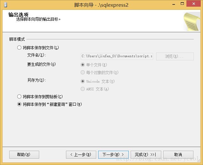The height and width of the screenshot is (165, 203).
Task: Click the resize grip at window corner
Action: [199, 161]
